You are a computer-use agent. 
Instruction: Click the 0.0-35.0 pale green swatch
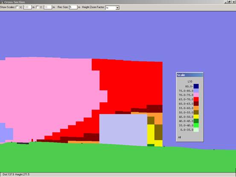pyautogui.click(x=196, y=130)
